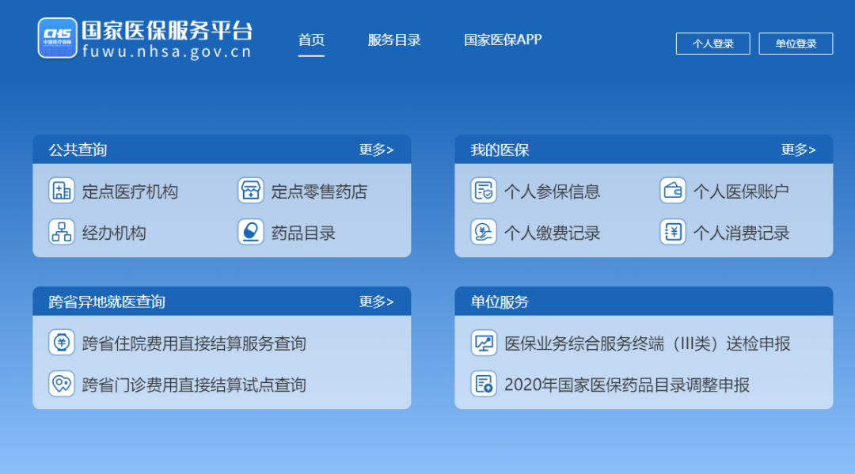Click the 个人参保信息 insurance info icon
Screen dimensions: 855x474
pos(484,191)
